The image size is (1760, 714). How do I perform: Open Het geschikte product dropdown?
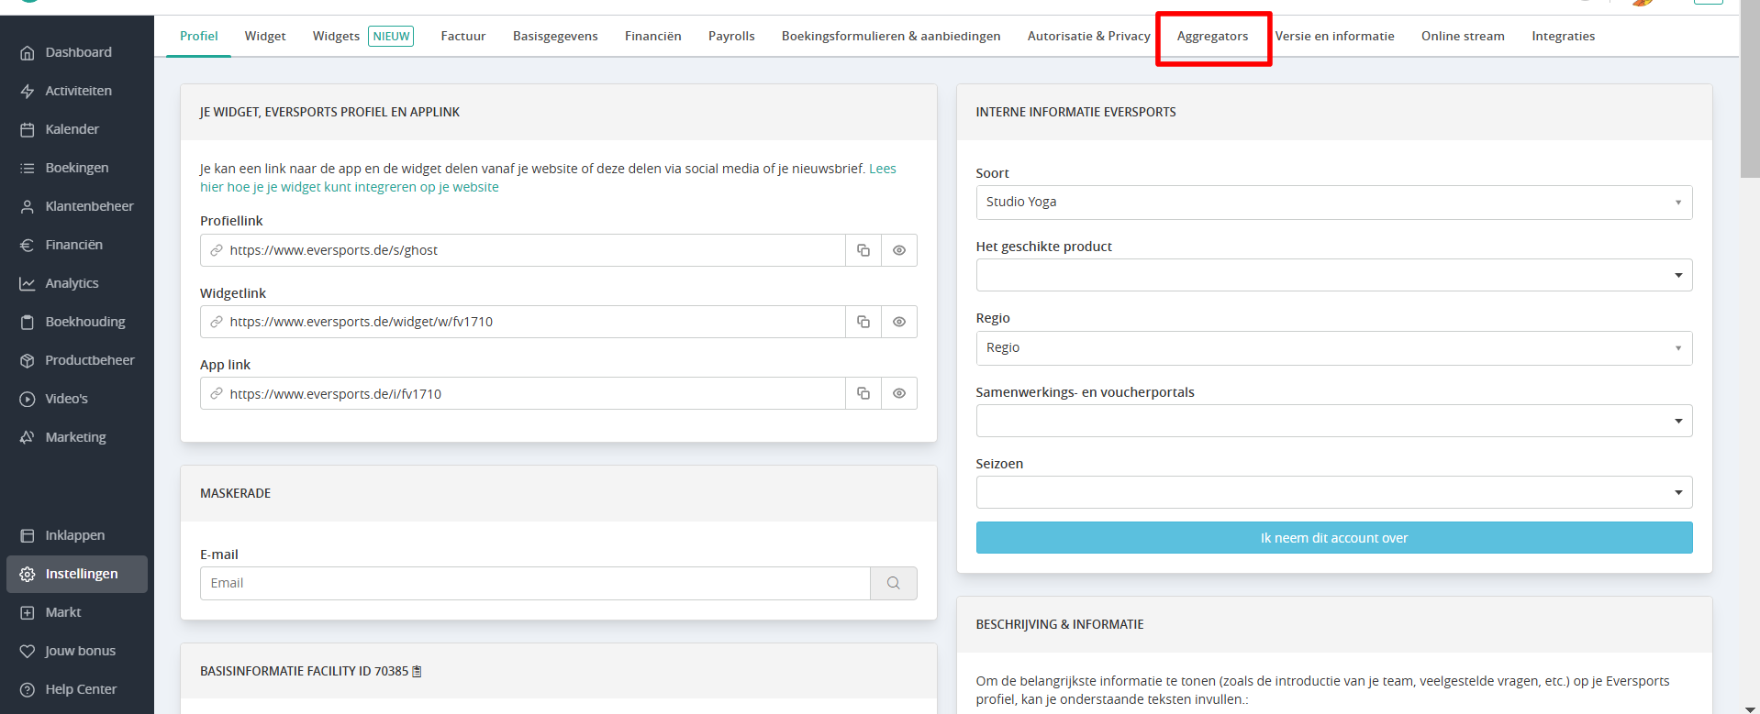pos(1334,275)
